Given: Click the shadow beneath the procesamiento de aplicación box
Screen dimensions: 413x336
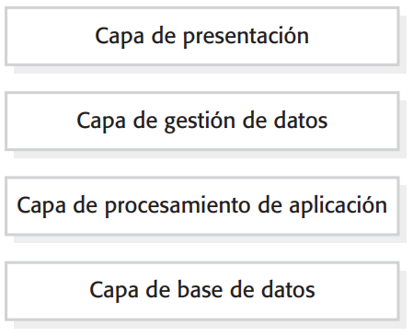Looking at the screenshot, I should 210,239.
